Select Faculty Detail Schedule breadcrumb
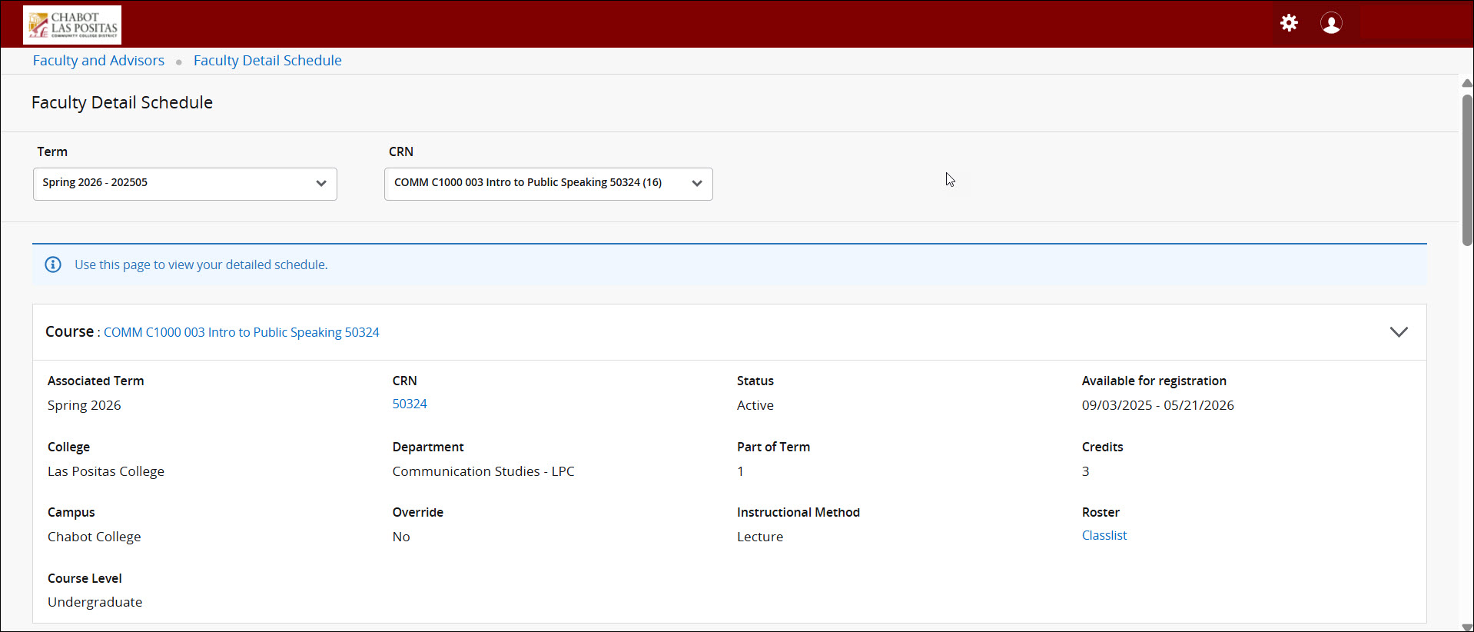This screenshot has height=632, width=1474. 267,61
